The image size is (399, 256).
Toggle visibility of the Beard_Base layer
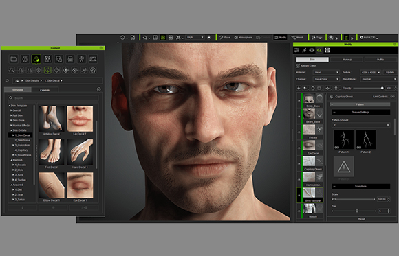click(299, 116)
